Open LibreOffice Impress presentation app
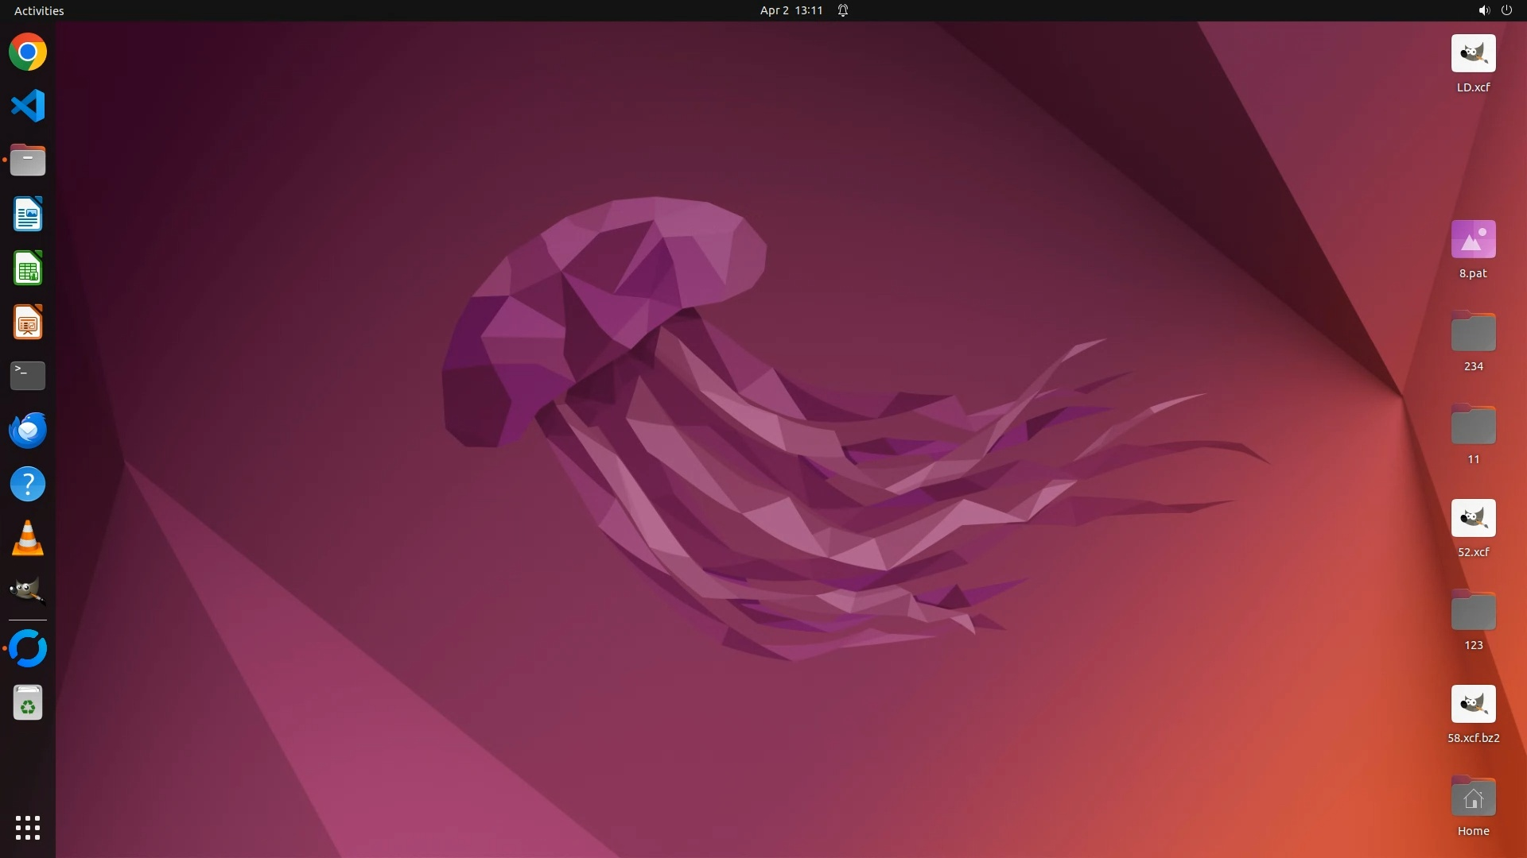The width and height of the screenshot is (1527, 858). click(x=28, y=323)
